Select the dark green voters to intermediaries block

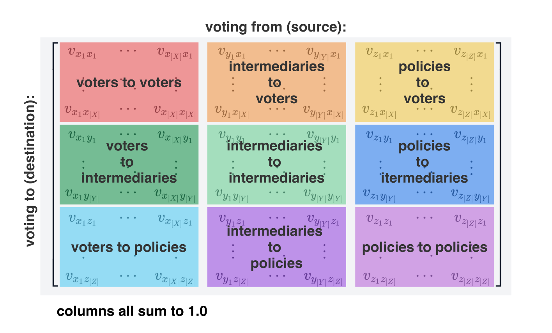click(129, 164)
